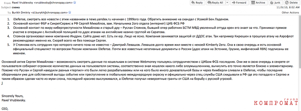Star the recipient Burikh Dmitriy
Screen dimensions: 301x111
(70, 12)
